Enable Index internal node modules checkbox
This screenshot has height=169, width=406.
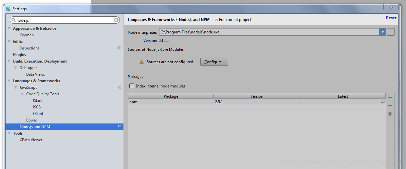132,86
